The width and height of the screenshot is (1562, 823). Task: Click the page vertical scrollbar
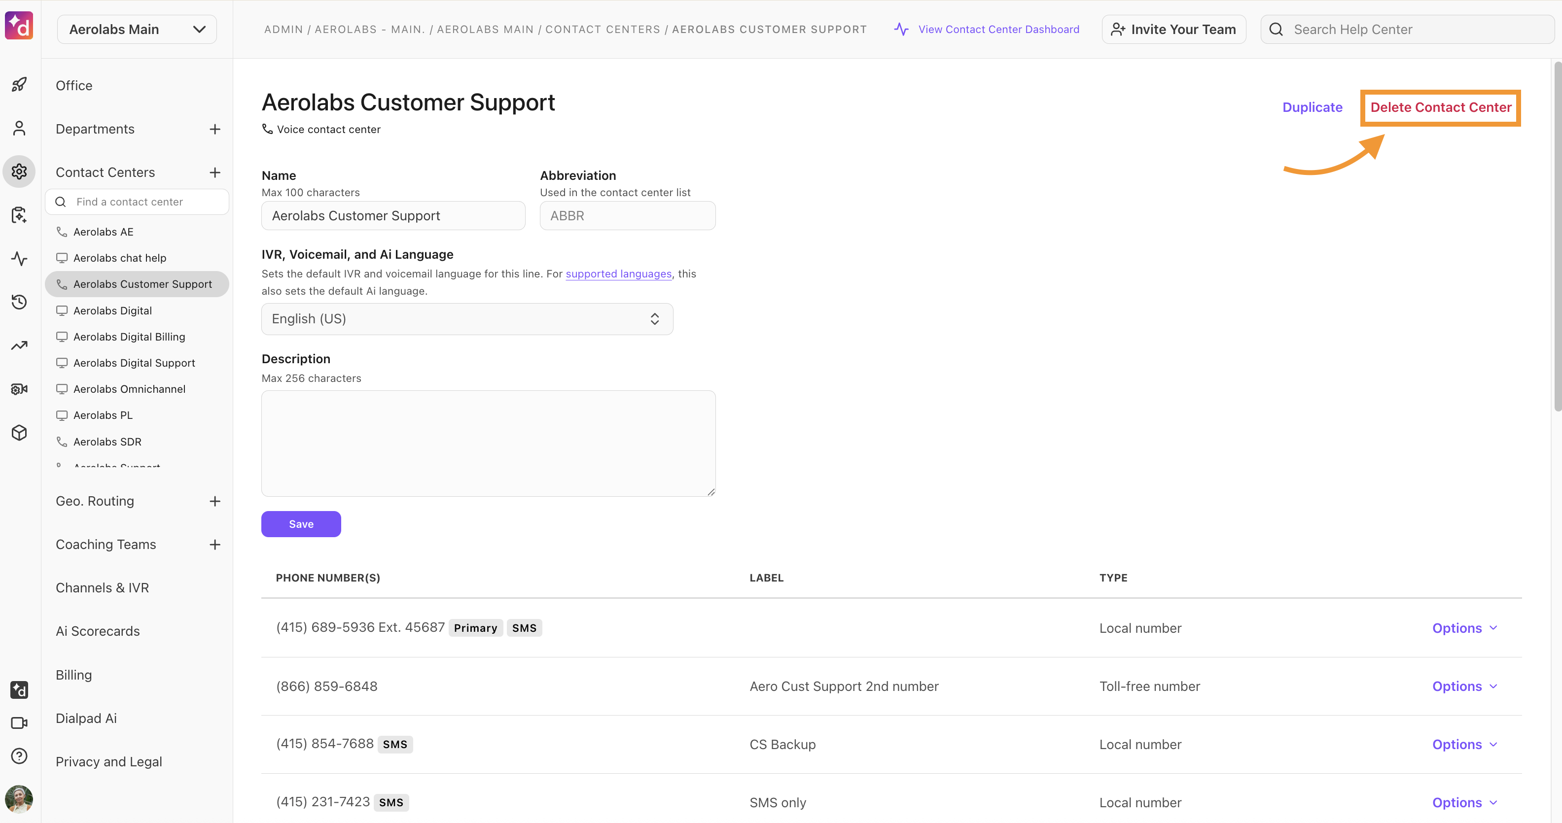pos(1557,237)
